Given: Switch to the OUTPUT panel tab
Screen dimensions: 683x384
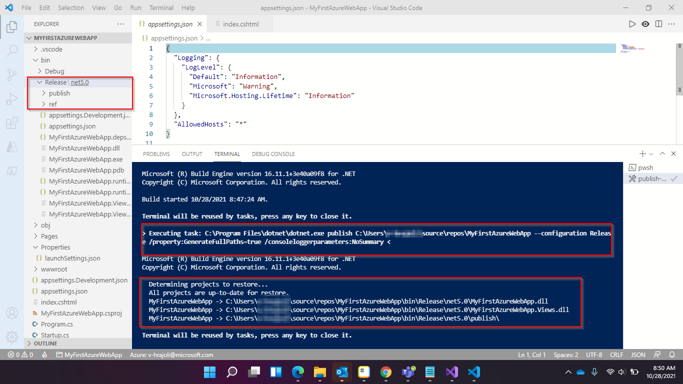Looking at the screenshot, I should coord(192,154).
